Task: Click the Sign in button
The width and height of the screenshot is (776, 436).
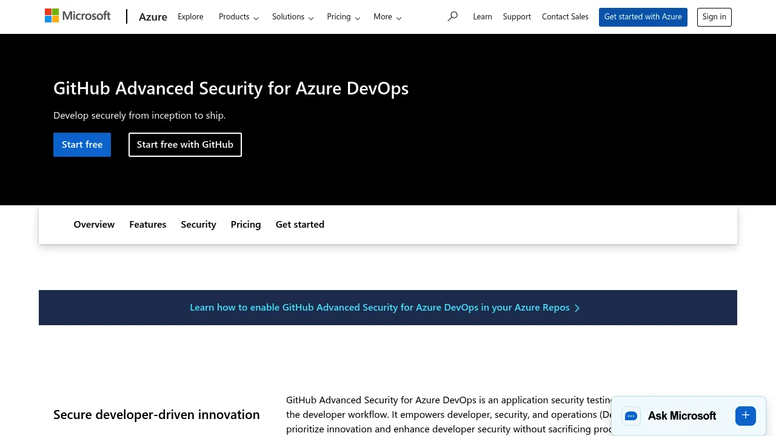Action: [714, 17]
